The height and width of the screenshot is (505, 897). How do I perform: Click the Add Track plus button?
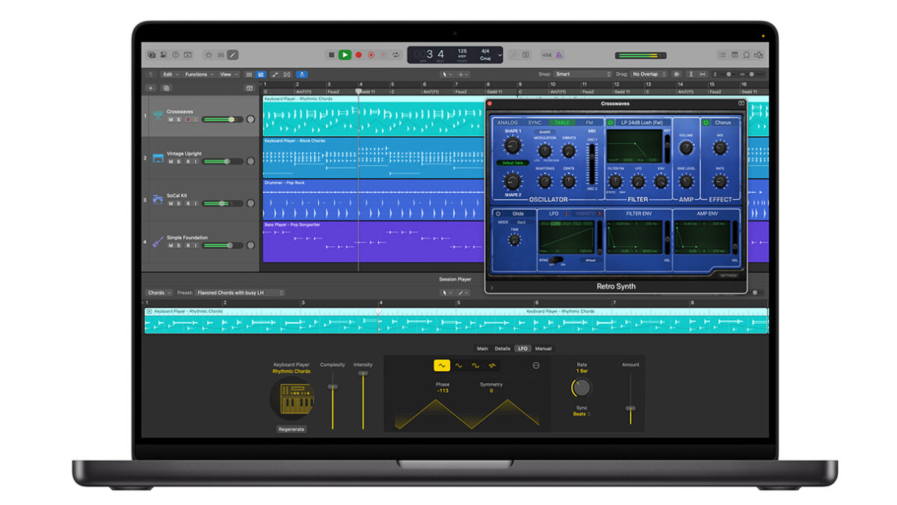coord(150,88)
